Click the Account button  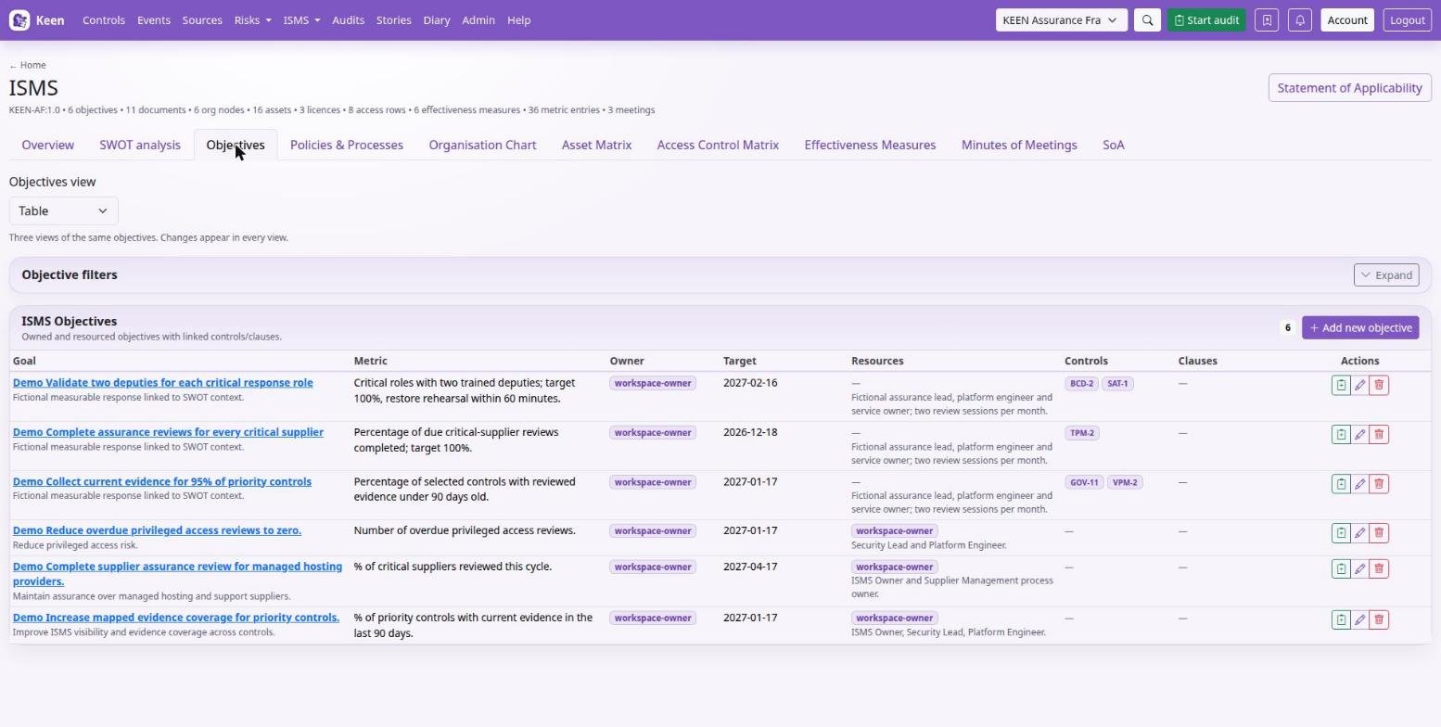coord(1347,20)
